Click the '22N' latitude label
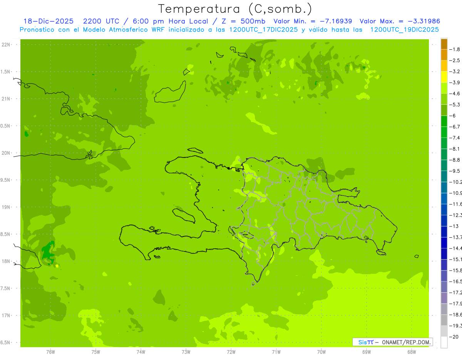This screenshot has height=357, width=462. click(x=6, y=45)
